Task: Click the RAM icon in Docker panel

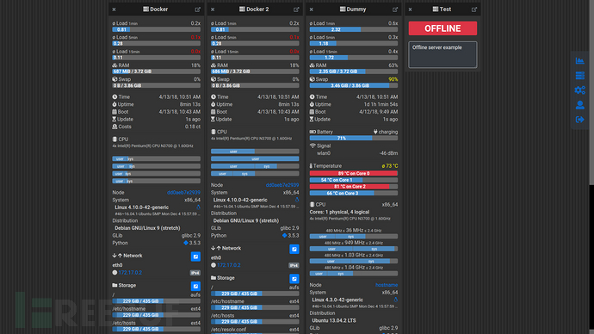Action: (x=114, y=65)
